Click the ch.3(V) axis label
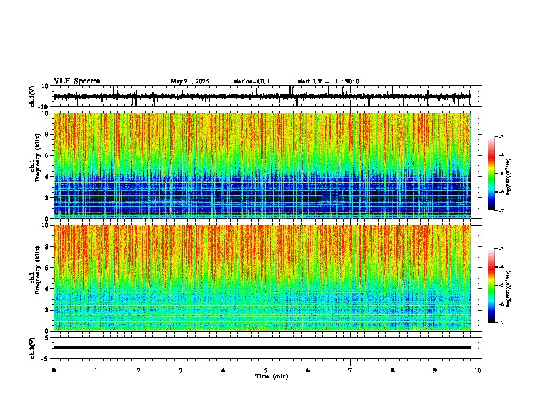Screen dimensions: 538x415 point(33,348)
